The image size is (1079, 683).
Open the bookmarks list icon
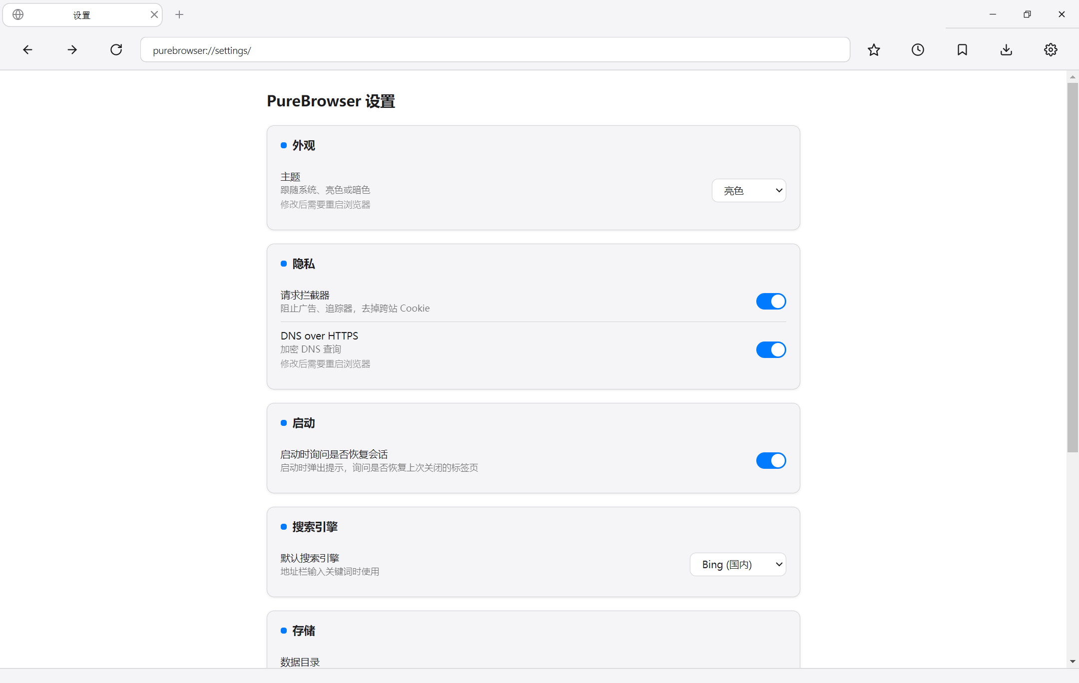(x=962, y=49)
